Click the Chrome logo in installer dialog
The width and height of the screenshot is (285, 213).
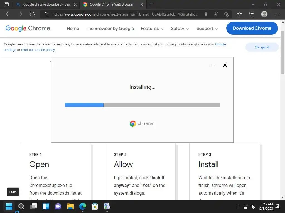click(141, 123)
